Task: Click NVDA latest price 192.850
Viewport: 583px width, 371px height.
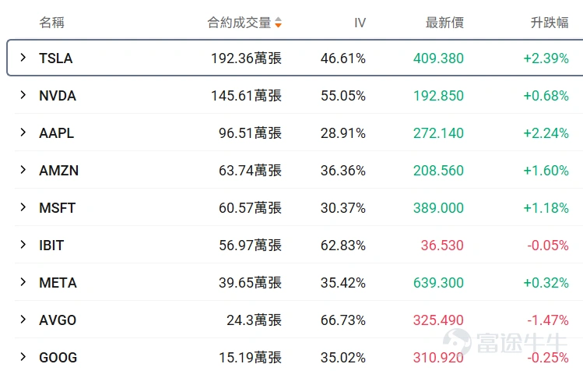Action: (438, 96)
